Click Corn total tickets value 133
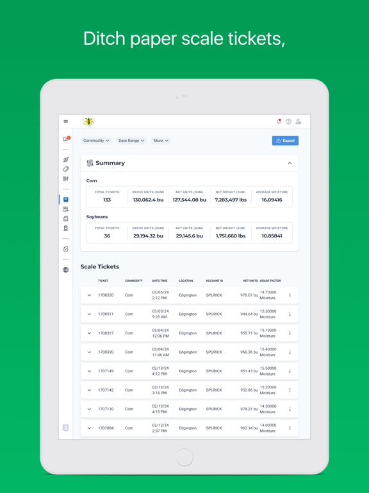Screen dimensions: 369x493 tap(107, 200)
